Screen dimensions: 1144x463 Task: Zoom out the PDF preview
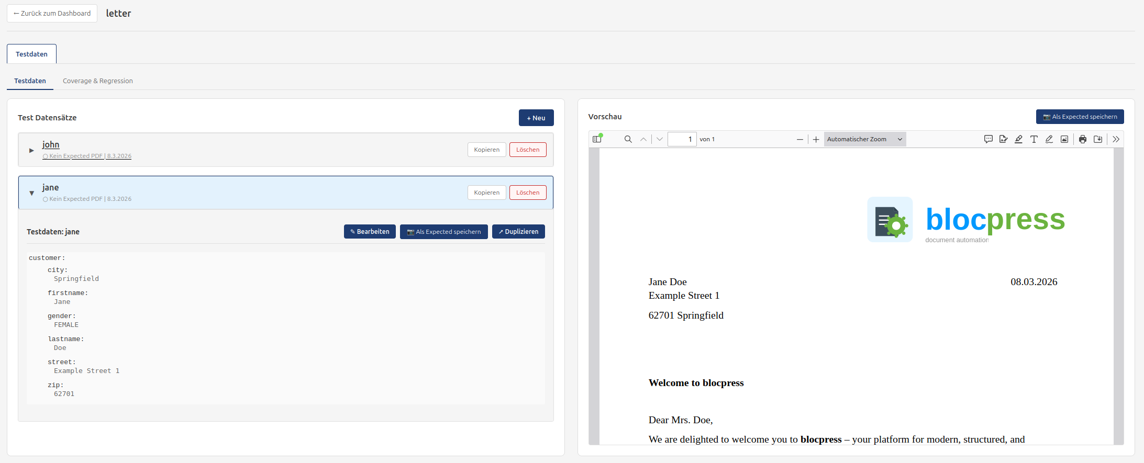[799, 139]
